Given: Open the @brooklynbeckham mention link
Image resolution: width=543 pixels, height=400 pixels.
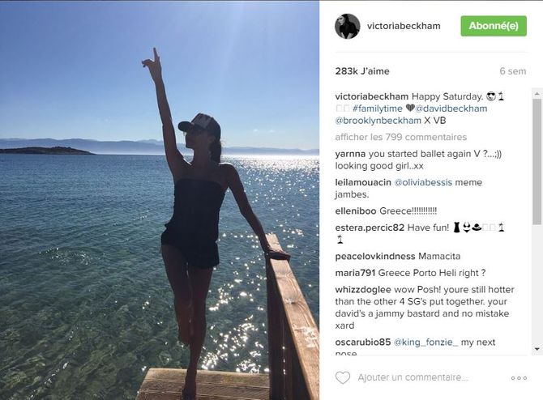Looking at the screenshot, I should tap(378, 121).
